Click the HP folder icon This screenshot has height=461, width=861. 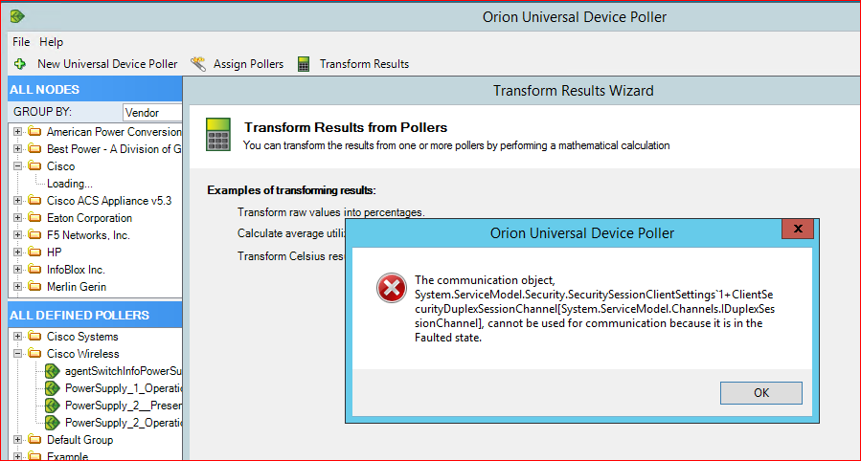coord(34,252)
